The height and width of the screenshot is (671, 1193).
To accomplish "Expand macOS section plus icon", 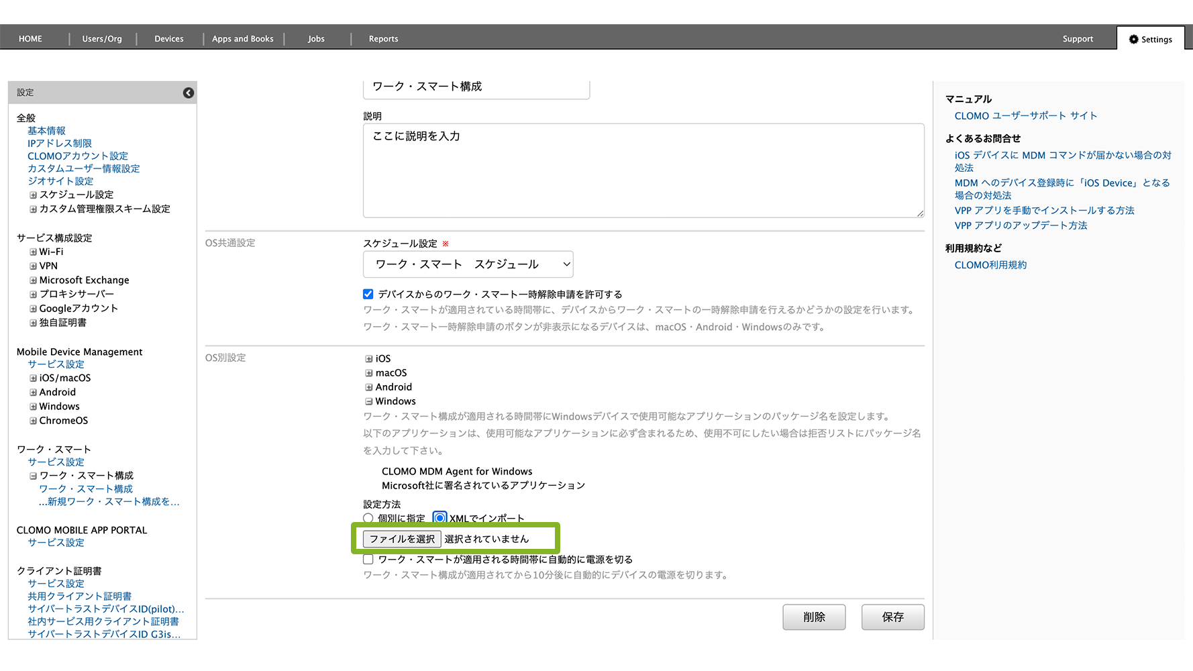I will coord(368,373).
